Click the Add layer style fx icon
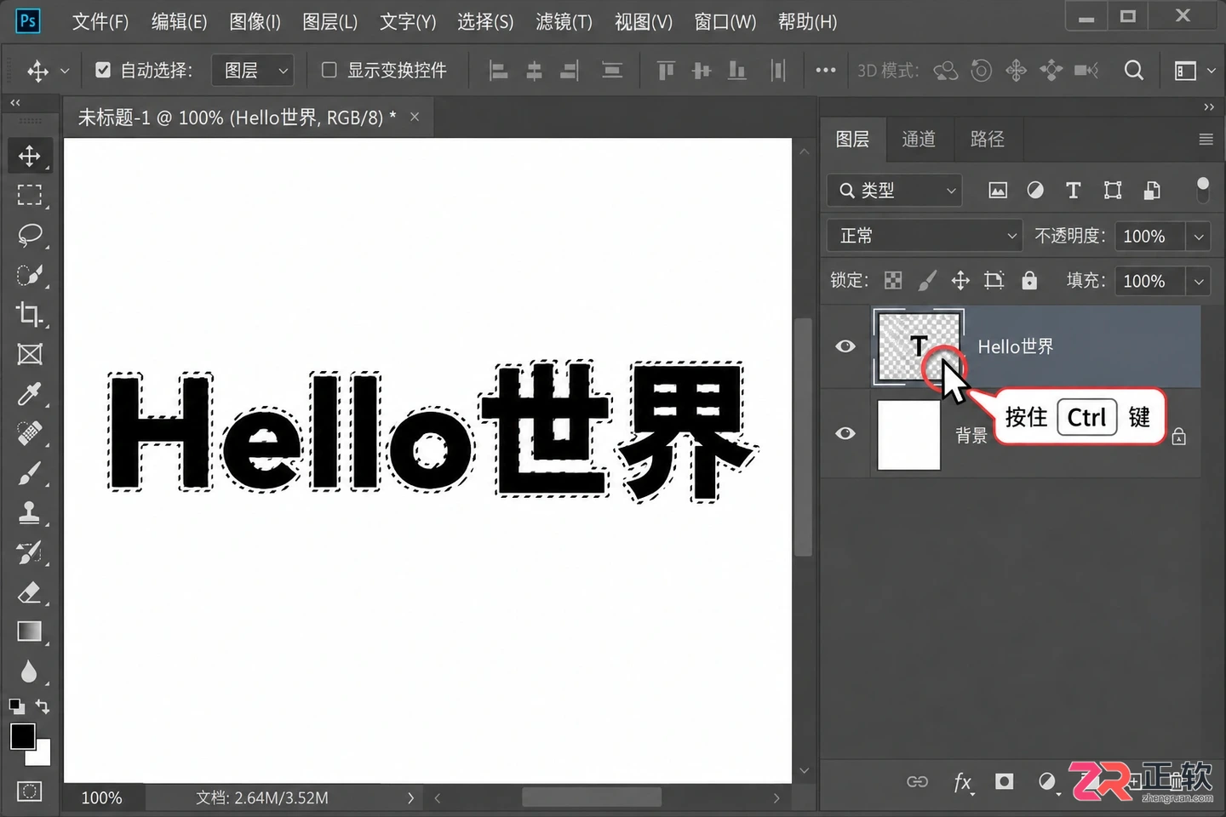The image size is (1226, 817). point(962,782)
